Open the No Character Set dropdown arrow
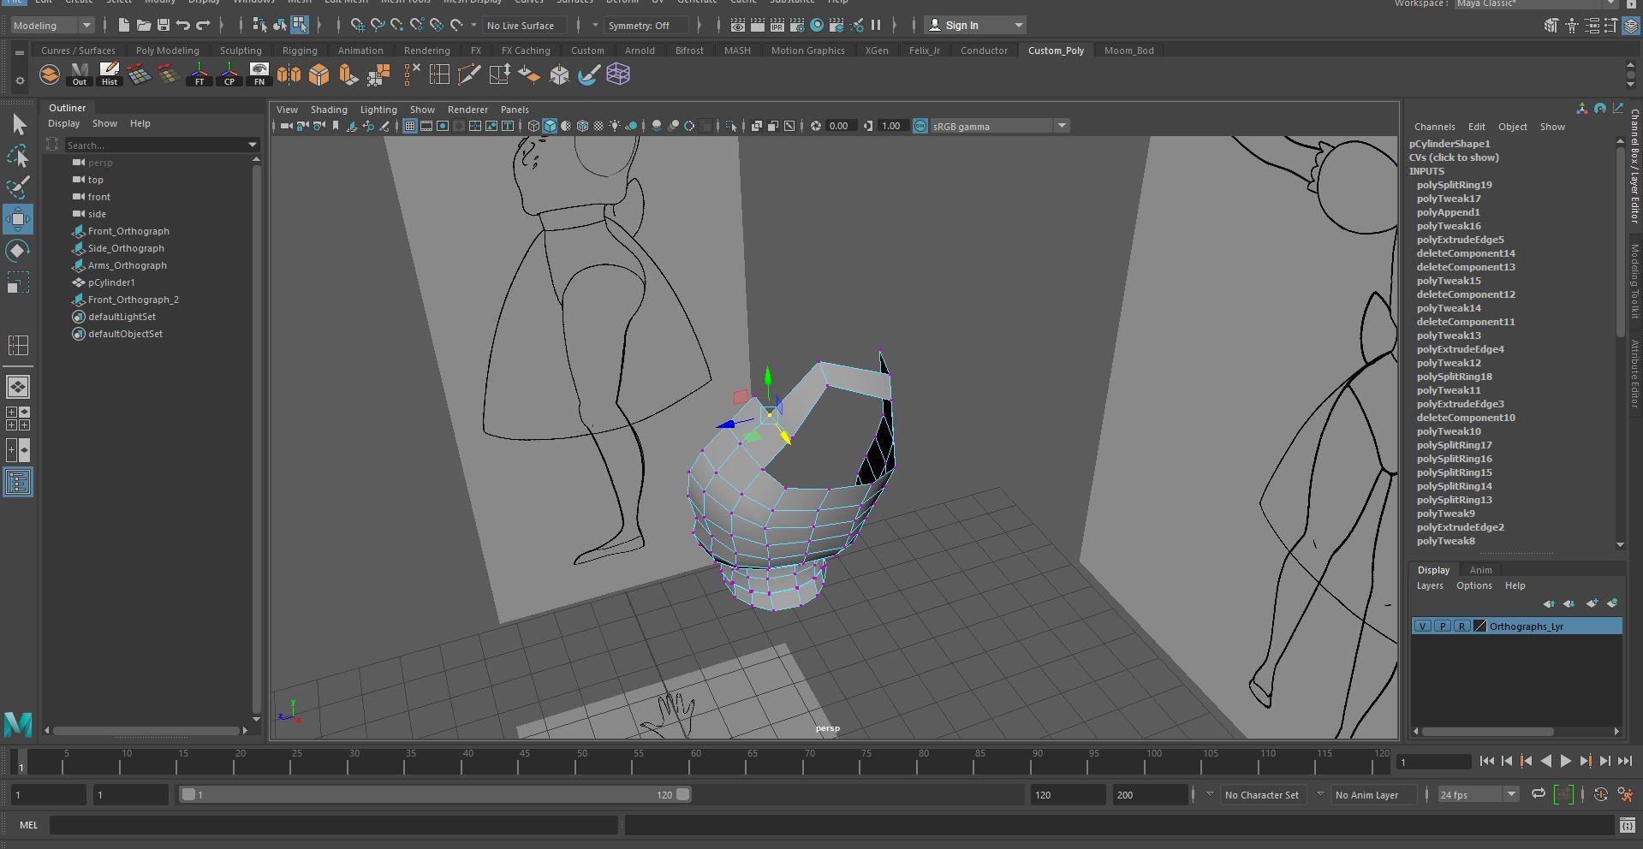The height and width of the screenshot is (849, 1643). click(1210, 794)
